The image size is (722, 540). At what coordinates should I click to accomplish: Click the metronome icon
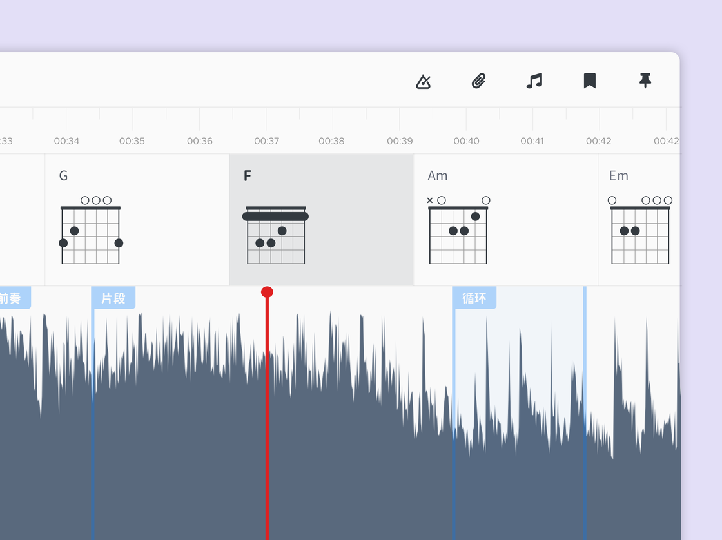coord(423,81)
